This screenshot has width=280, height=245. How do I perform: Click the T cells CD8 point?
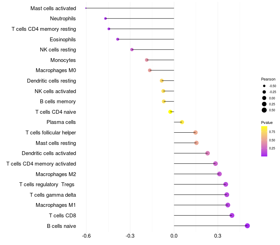pyautogui.click(x=232, y=215)
